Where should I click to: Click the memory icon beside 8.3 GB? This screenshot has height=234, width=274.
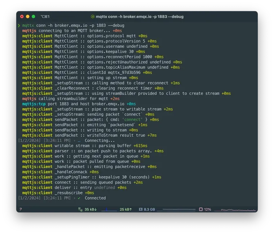141,209
